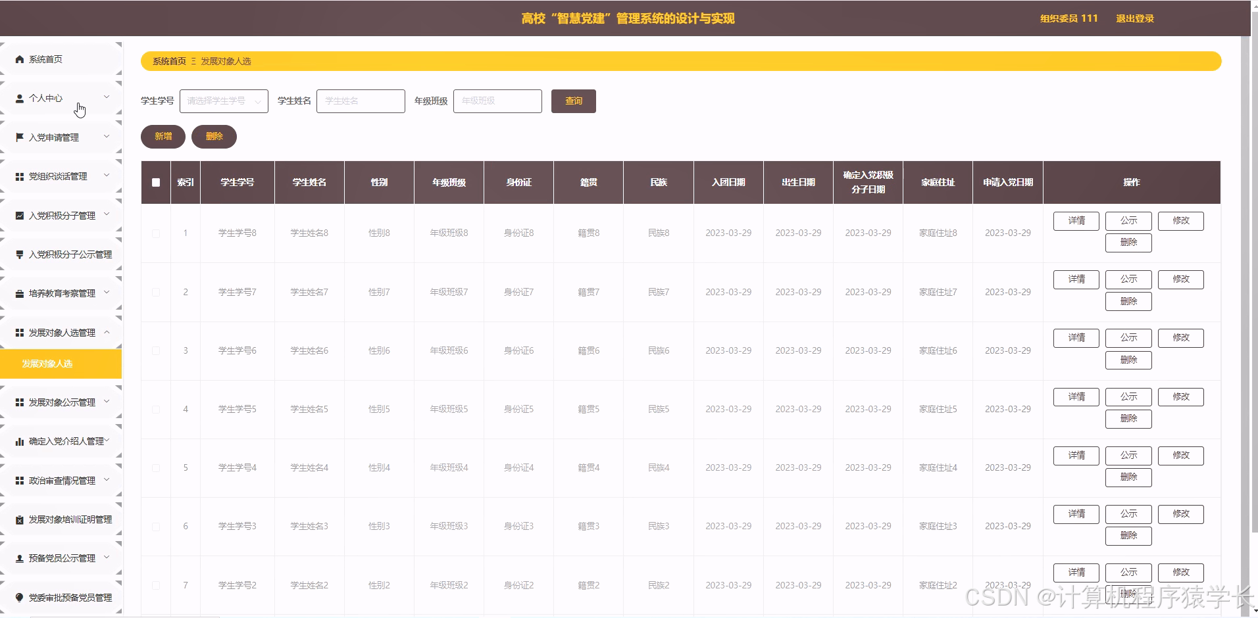Click 组织委员 111 in the header
This screenshot has height=618, width=1258.
coord(1069,18)
